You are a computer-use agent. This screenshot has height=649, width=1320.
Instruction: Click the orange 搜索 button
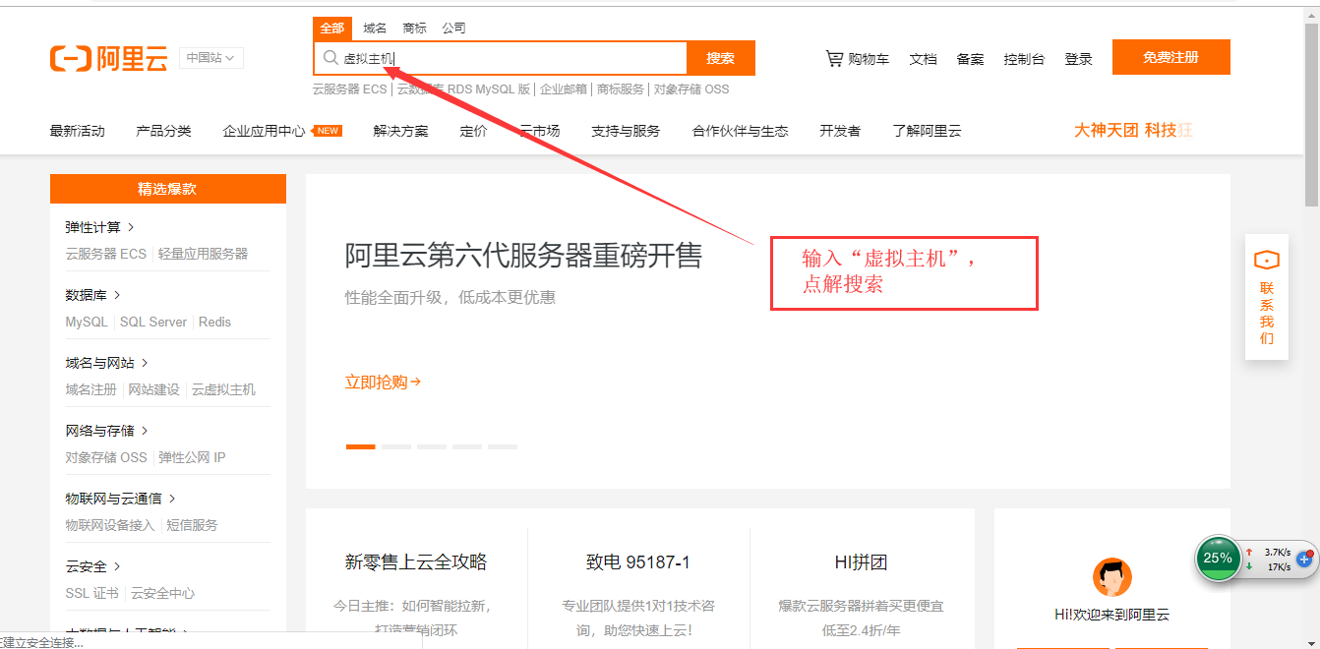tap(720, 58)
